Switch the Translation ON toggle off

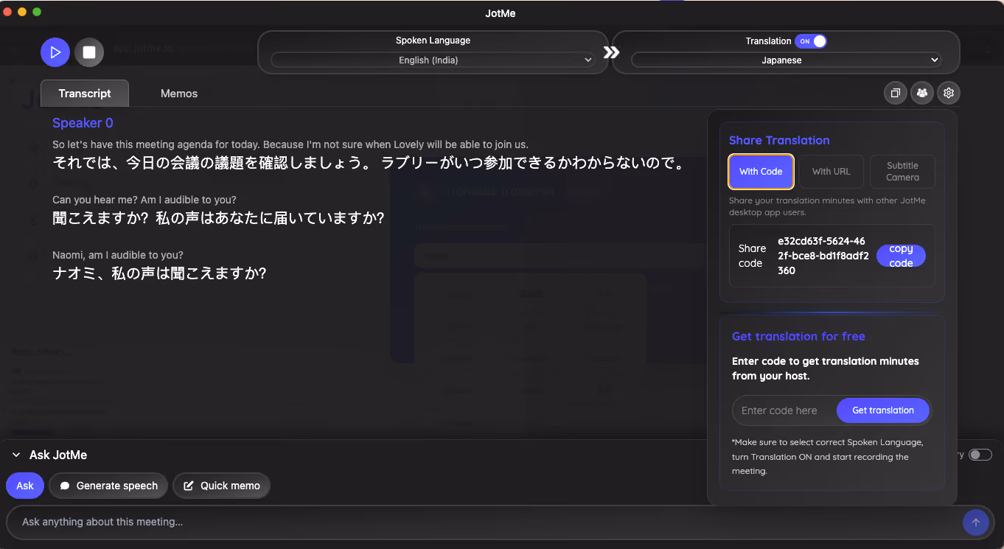click(x=810, y=41)
